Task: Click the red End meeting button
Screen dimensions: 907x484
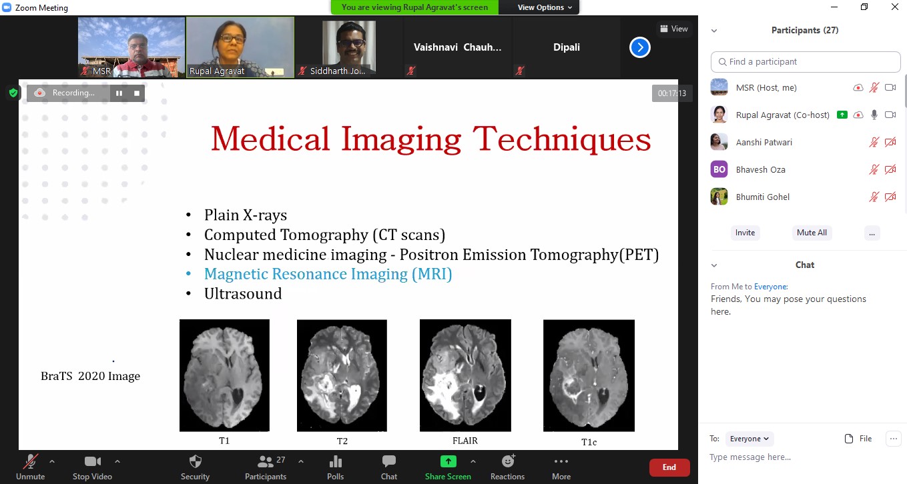Action: 669,467
